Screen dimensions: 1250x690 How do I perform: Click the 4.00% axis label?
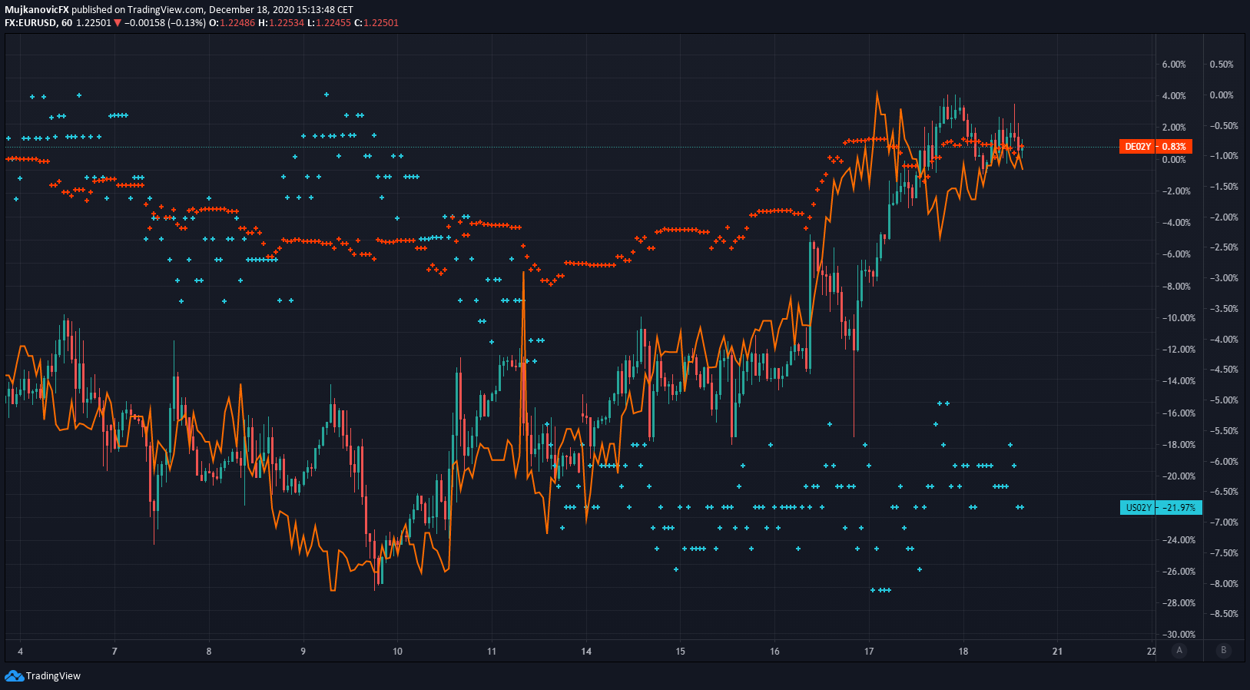click(x=1174, y=96)
